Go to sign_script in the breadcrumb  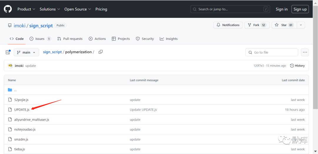(52, 52)
